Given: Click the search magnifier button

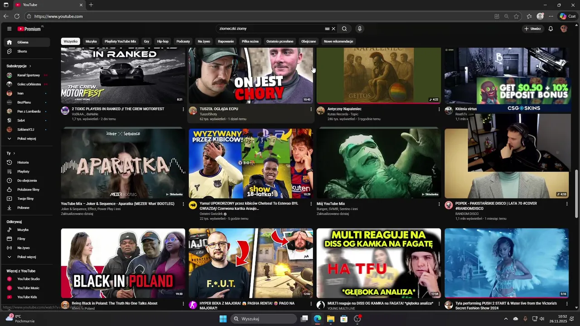Looking at the screenshot, I should (x=344, y=29).
